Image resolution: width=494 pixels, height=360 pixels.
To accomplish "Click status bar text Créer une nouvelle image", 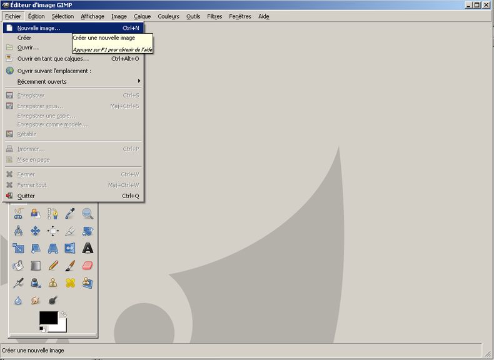I will pyautogui.click(x=33, y=351).
